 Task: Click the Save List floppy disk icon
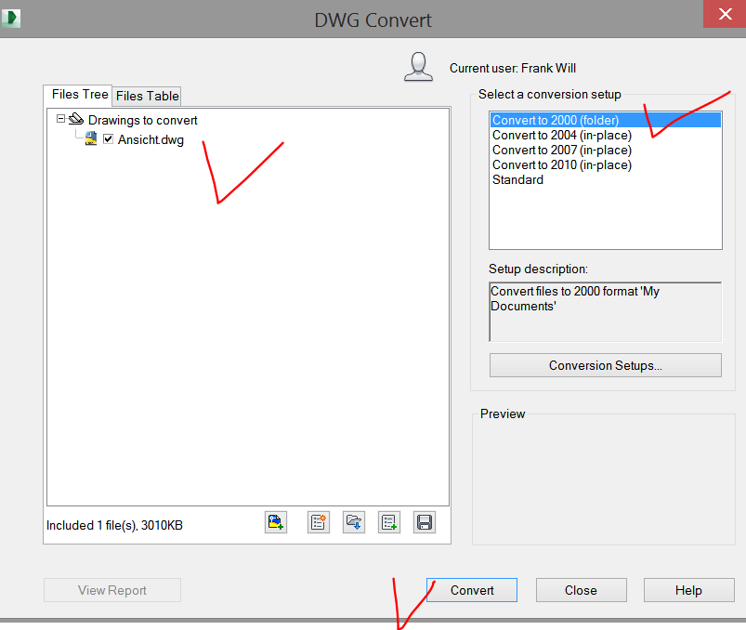[425, 522]
